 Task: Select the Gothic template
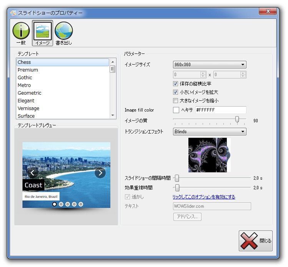coord(63,78)
